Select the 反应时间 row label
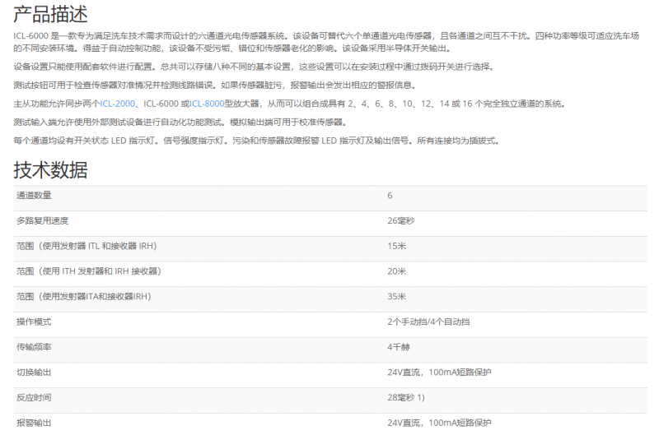 pos(34,398)
